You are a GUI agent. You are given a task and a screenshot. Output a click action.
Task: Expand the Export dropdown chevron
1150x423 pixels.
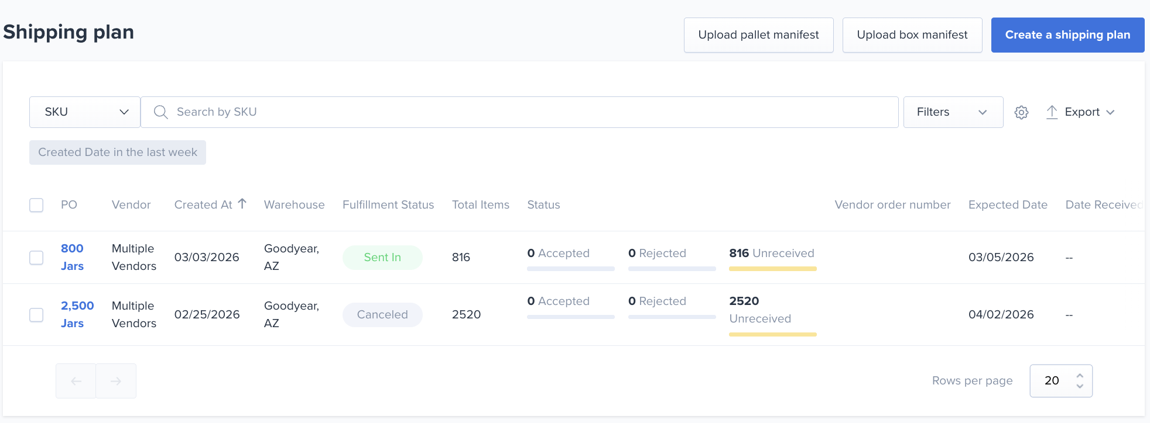[x=1110, y=112]
